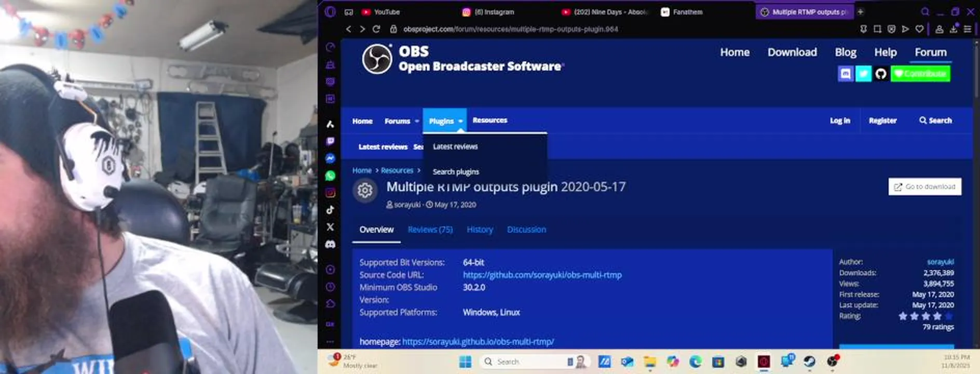
Task: Click the green Contribute button
Action: (x=920, y=74)
